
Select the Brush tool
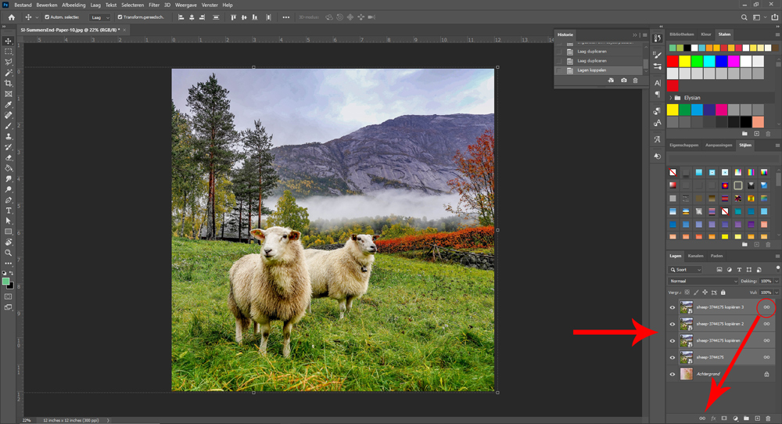click(x=9, y=126)
